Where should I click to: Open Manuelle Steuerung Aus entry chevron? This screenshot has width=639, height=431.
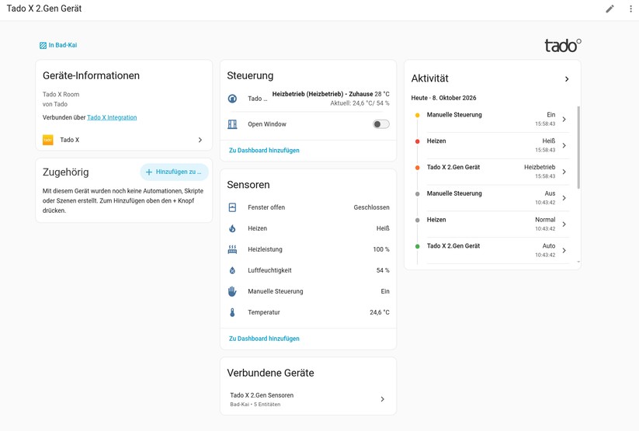(x=564, y=198)
